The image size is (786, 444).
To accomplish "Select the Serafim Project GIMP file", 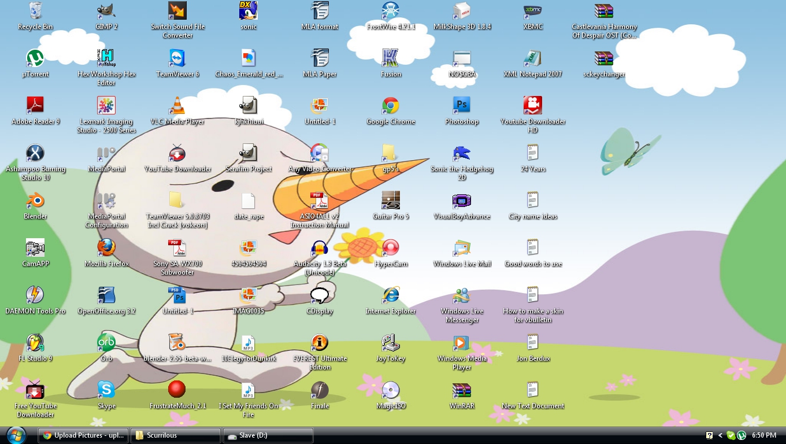I will pos(249,153).
